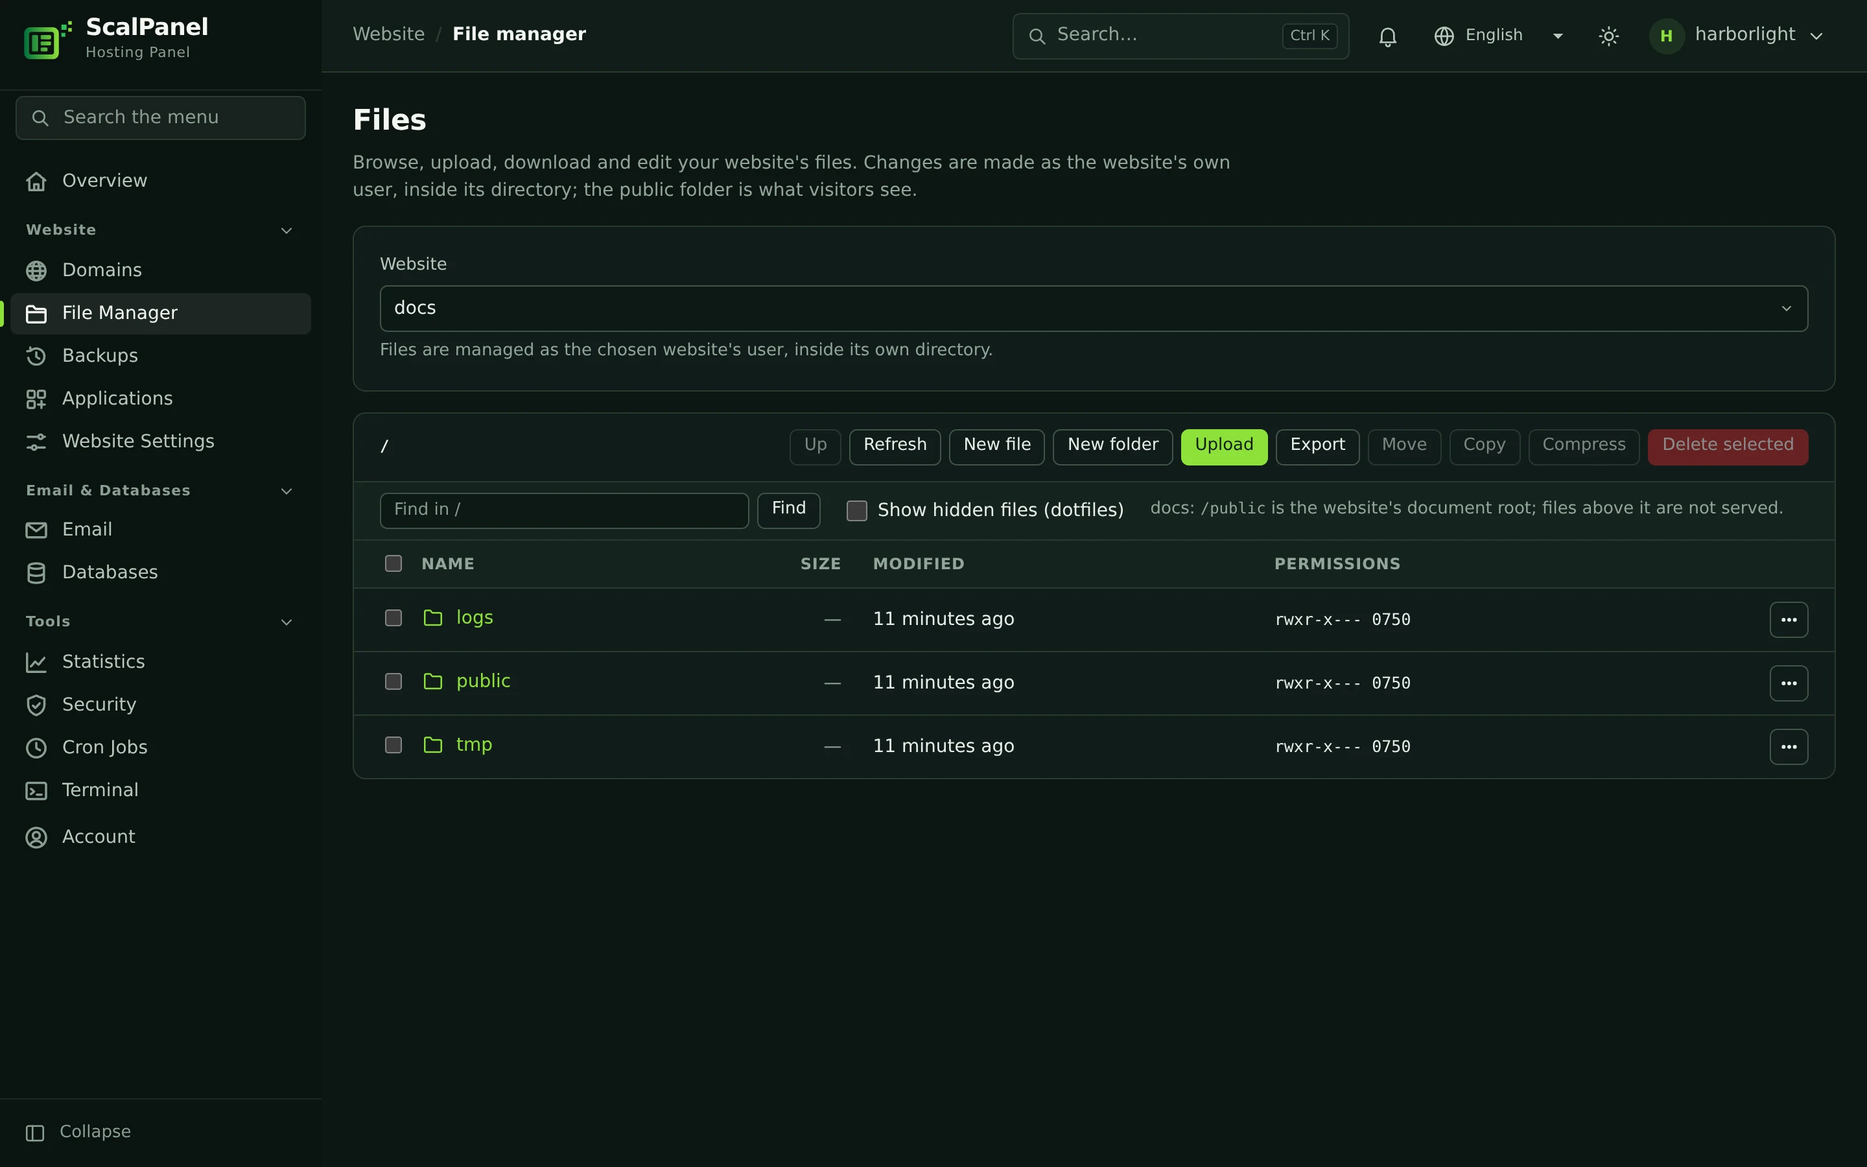Collapse the Website sidebar section
This screenshot has width=1867, height=1167.
pyautogui.click(x=287, y=231)
